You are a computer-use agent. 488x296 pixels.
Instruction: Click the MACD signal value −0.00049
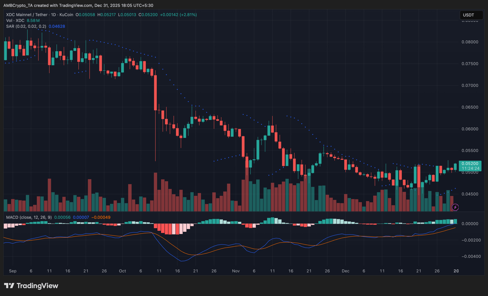point(101,217)
